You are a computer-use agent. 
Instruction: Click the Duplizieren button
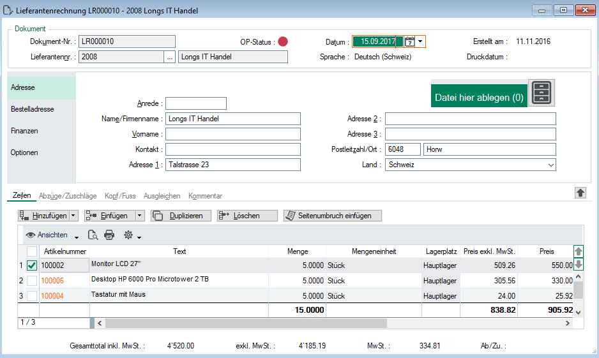181,216
